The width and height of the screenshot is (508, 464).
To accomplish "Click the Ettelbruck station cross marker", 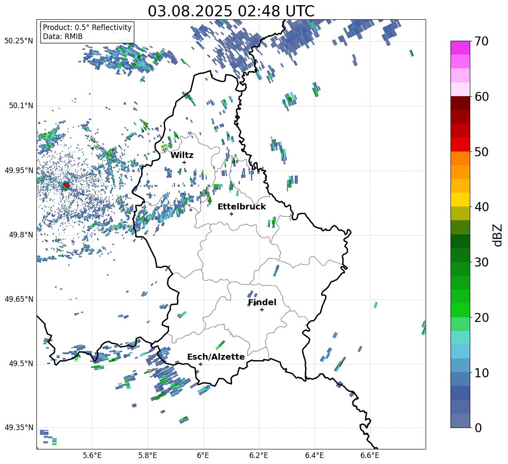I will point(231,214).
